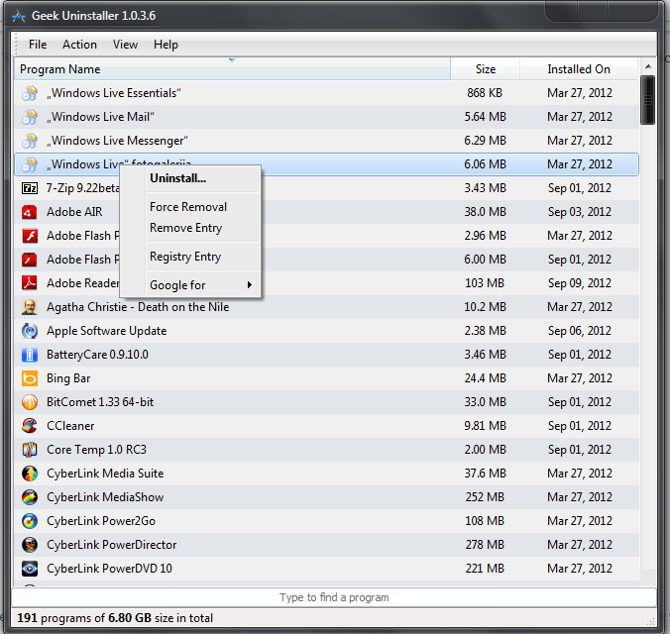
Task: Click the Windows Live Mail icon
Action: (x=30, y=117)
